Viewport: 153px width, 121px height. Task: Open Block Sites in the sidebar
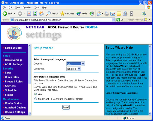pyautogui.click(x=12, y=77)
